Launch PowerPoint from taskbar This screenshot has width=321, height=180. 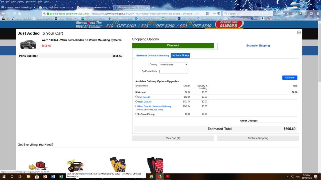click(45, 177)
